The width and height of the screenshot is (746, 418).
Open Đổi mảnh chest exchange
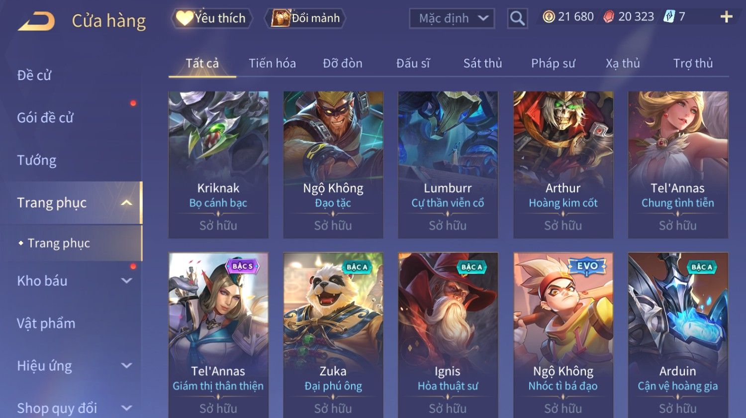[305, 18]
